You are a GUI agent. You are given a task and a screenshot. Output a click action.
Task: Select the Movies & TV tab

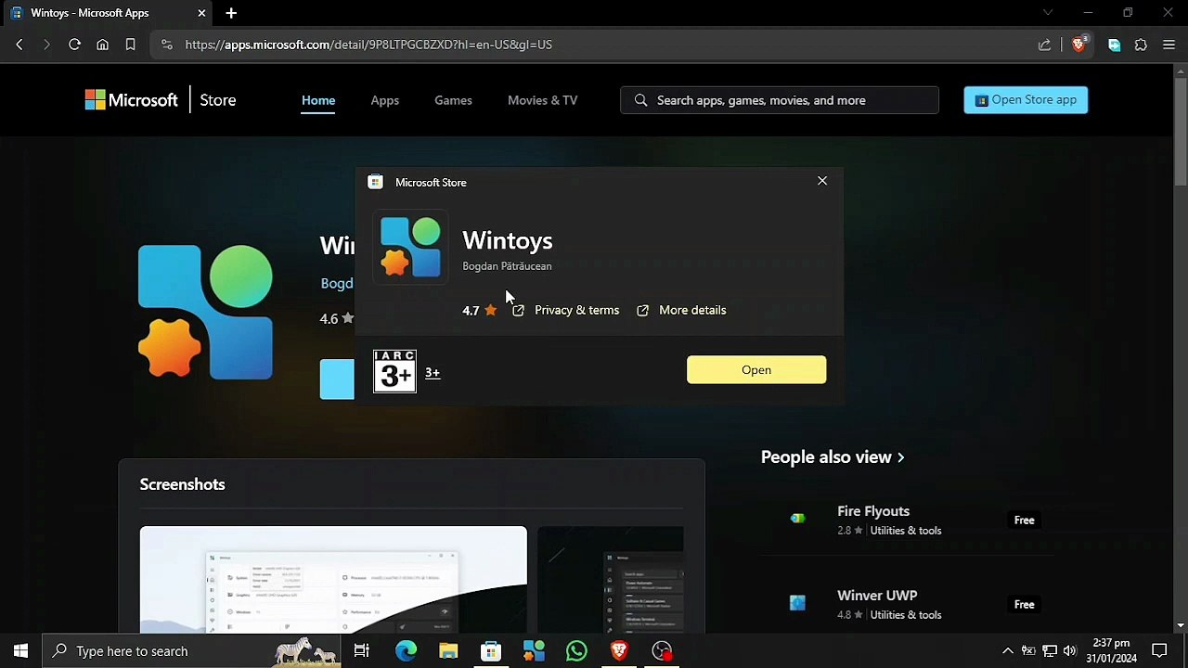click(x=543, y=100)
